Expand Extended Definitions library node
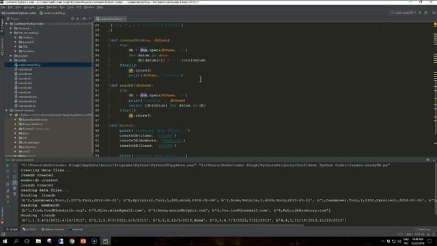 click(x=15, y=120)
